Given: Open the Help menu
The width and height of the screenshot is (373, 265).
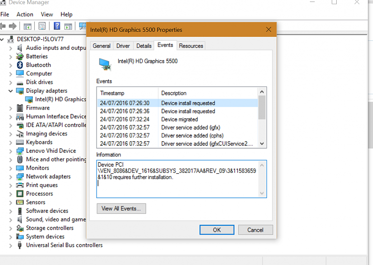Looking at the screenshot, I should (x=66, y=14).
